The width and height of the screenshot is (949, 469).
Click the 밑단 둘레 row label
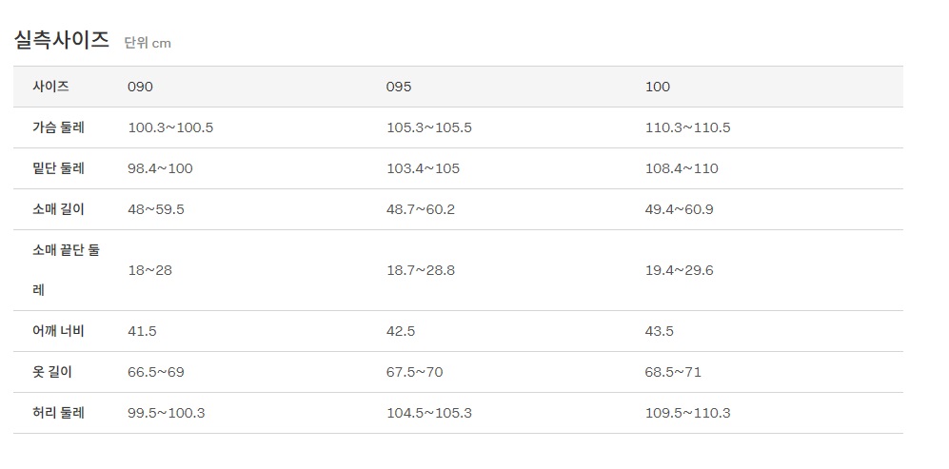(x=59, y=168)
